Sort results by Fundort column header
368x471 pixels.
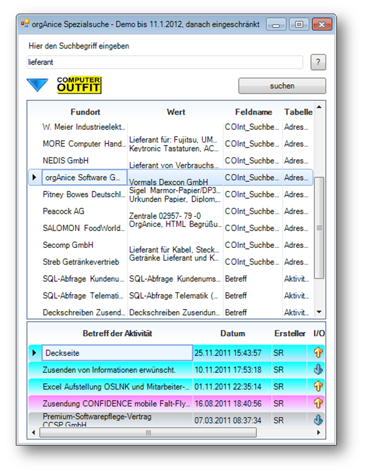(85, 112)
